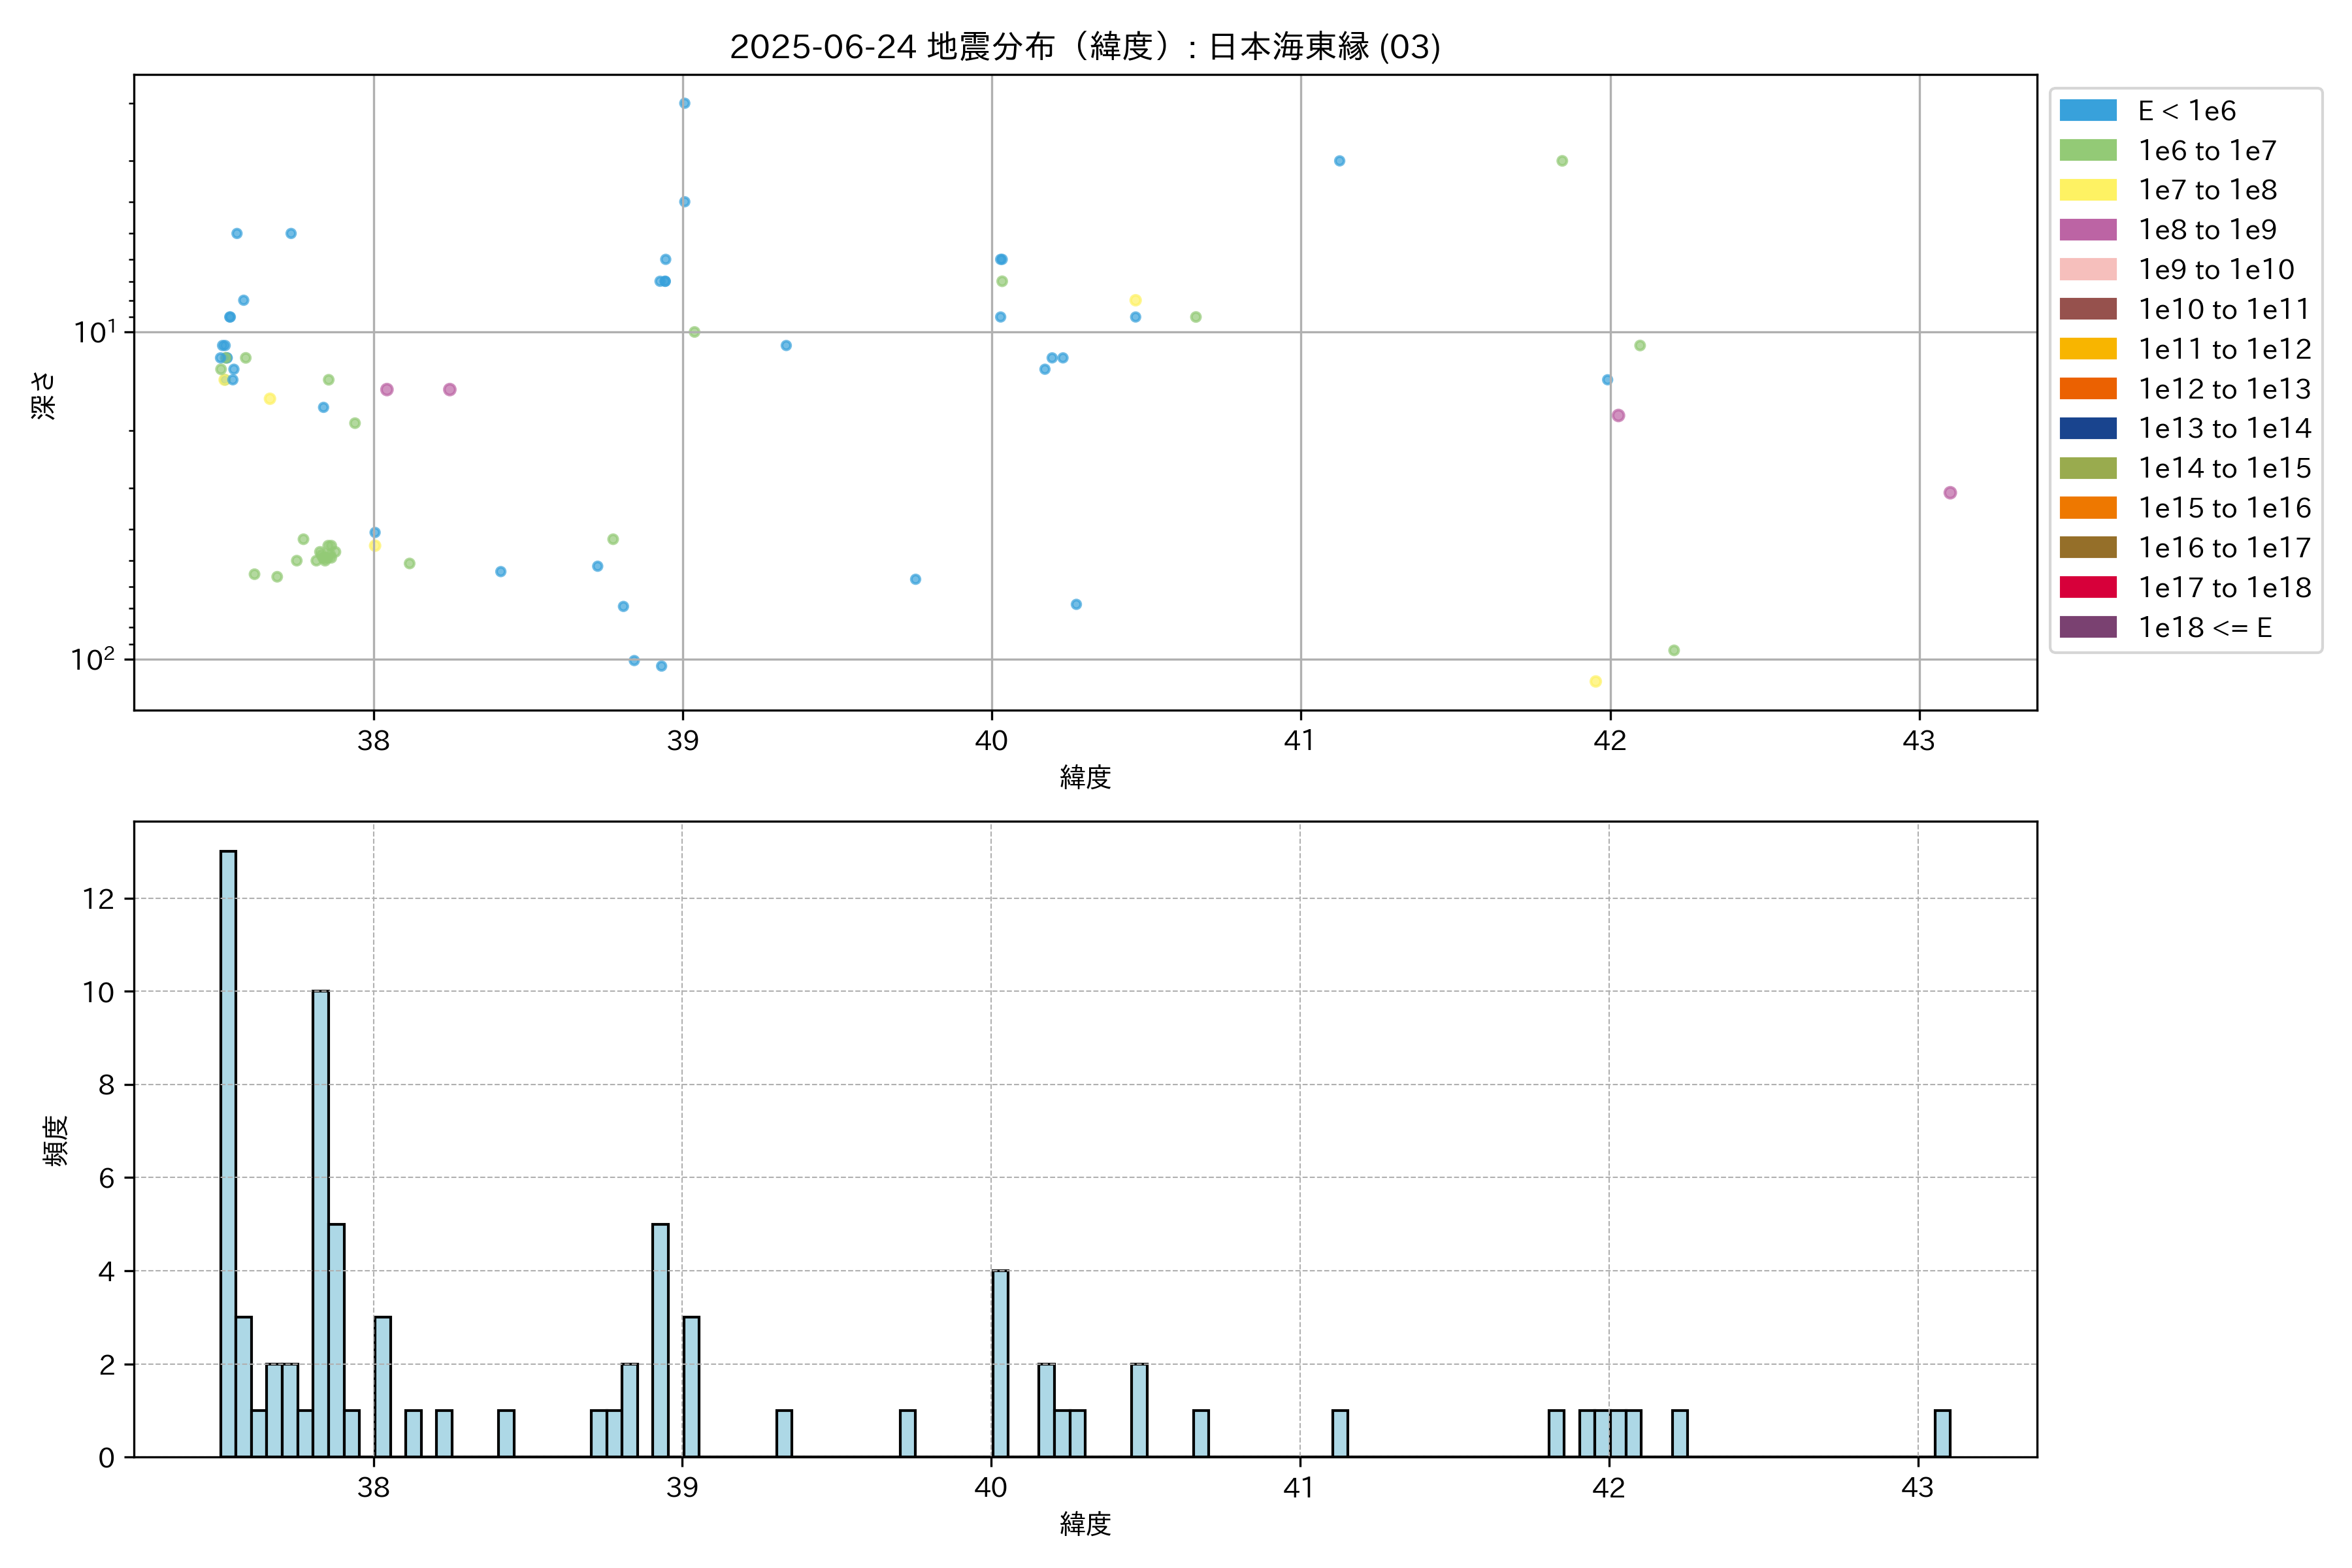This screenshot has width=2352, height=1568.
Task: Click the rightmost histogram bar past 43
Action: pyautogui.click(x=1942, y=1433)
